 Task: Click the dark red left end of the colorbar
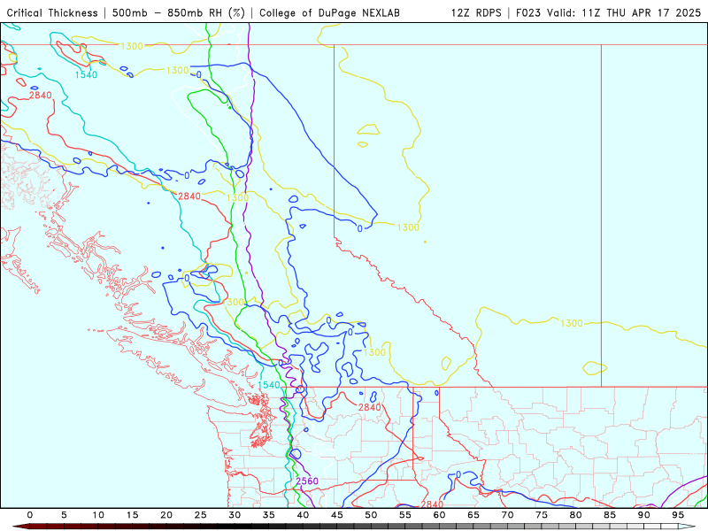click(x=20, y=527)
